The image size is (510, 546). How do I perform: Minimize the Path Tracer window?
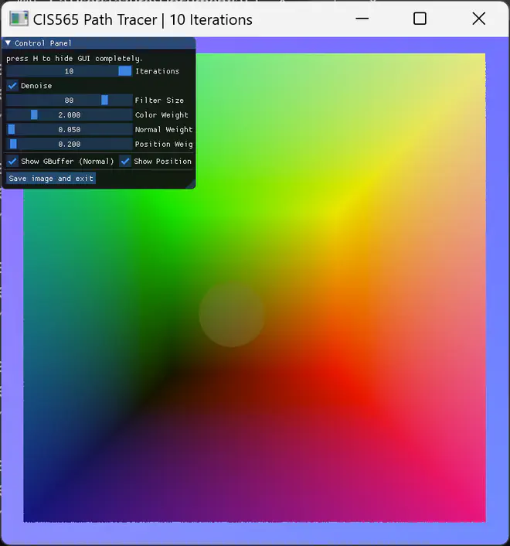click(x=362, y=19)
